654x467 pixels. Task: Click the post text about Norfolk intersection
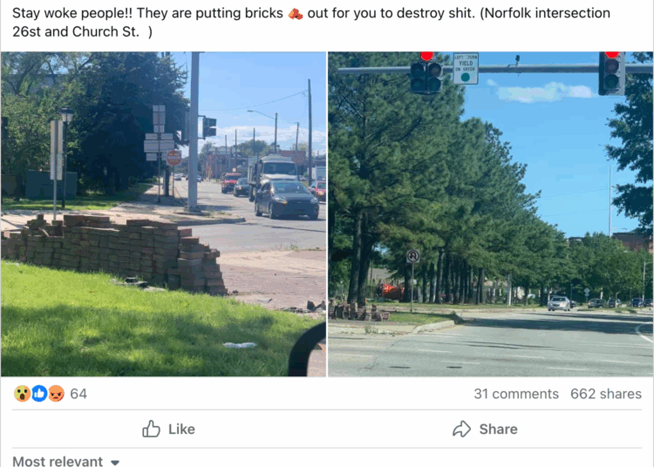click(311, 22)
